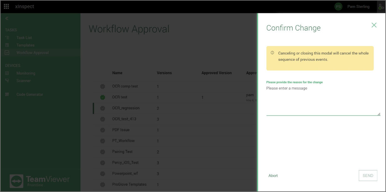Click the Scanner sidebar icon
The height and width of the screenshot is (192, 386).
tap(7, 81)
